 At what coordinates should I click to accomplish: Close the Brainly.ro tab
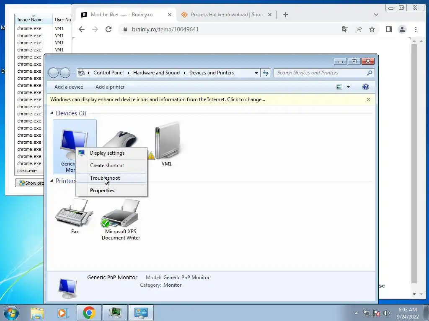170,15
